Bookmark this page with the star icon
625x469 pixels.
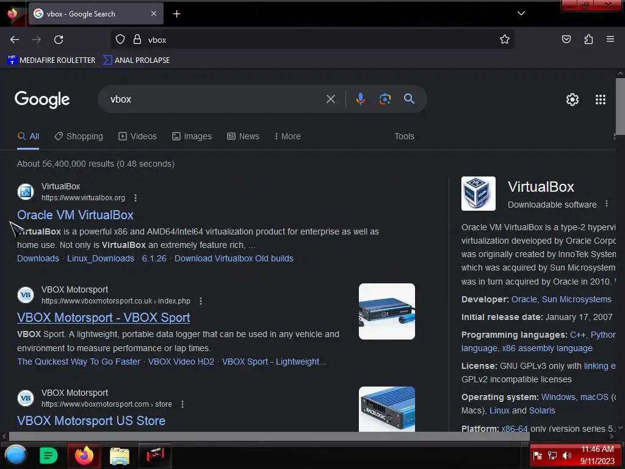tap(505, 40)
